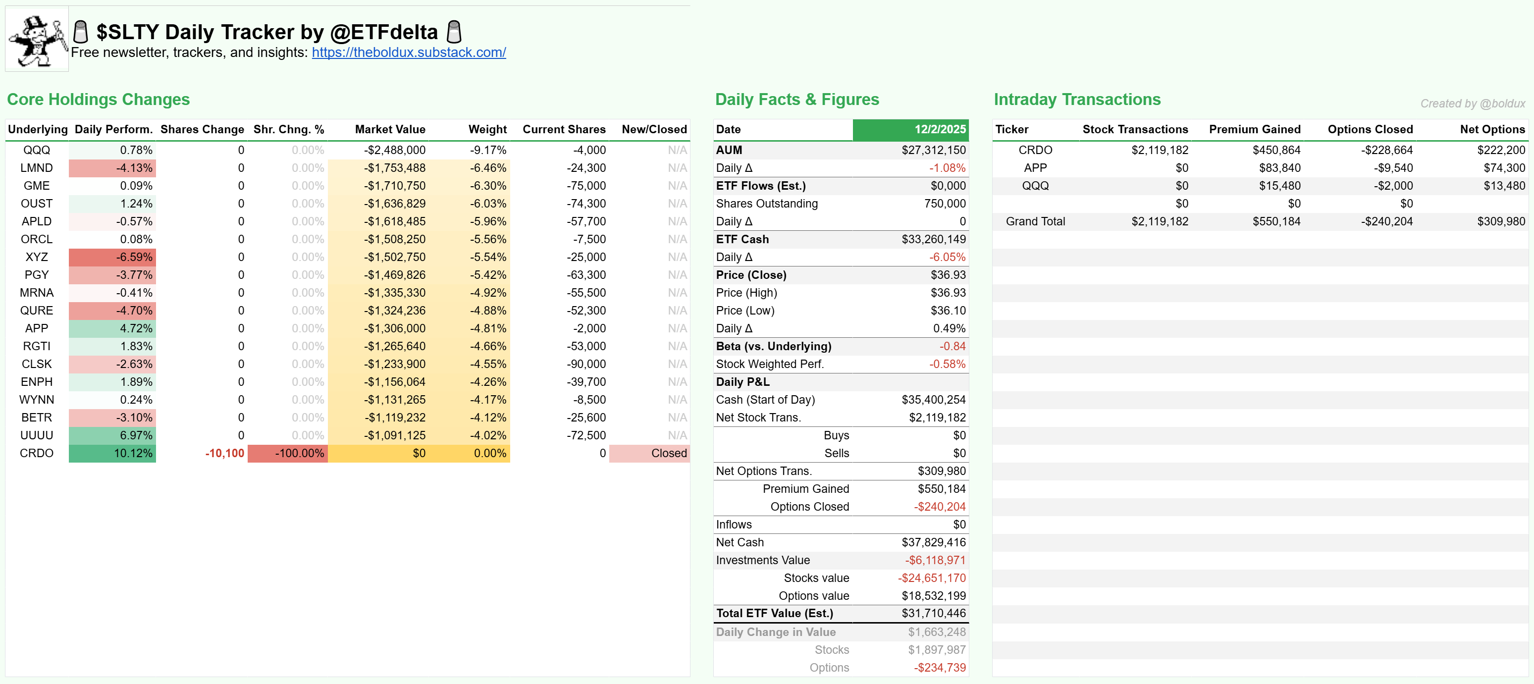The height and width of the screenshot is (684, 1534).
Task: Click the Daily Perform. column header
Action: 113,129
